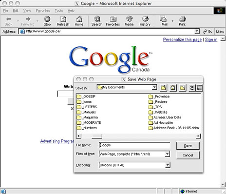Open the Favorites menu
Screen dimensions: 226x194
pos(43,11)
